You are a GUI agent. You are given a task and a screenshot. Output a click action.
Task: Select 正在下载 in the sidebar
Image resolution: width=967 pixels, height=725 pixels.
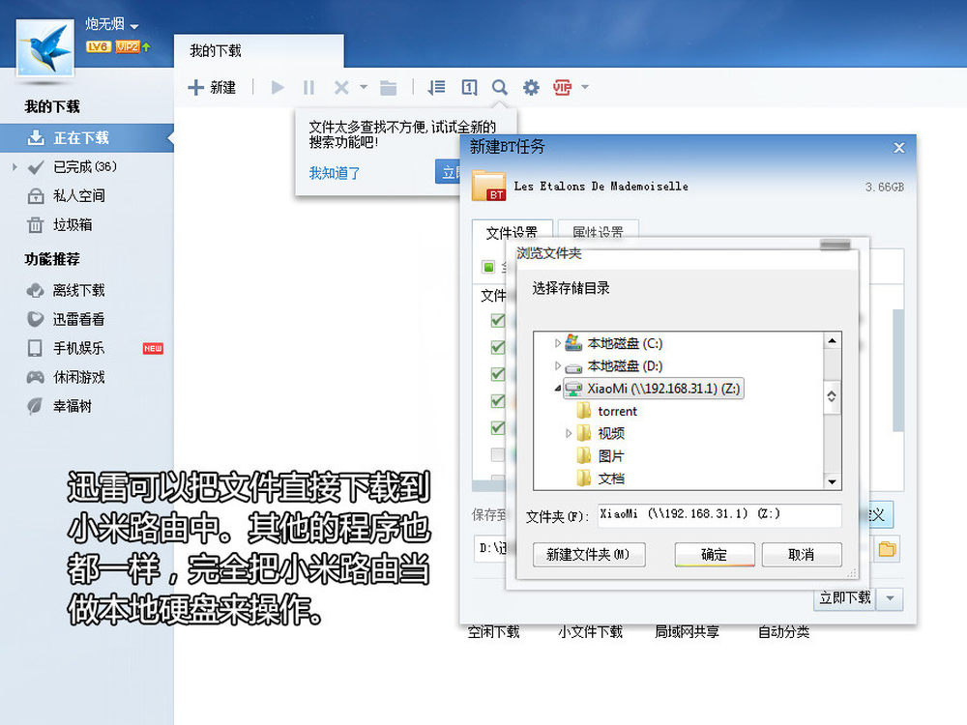coord(86,138)
